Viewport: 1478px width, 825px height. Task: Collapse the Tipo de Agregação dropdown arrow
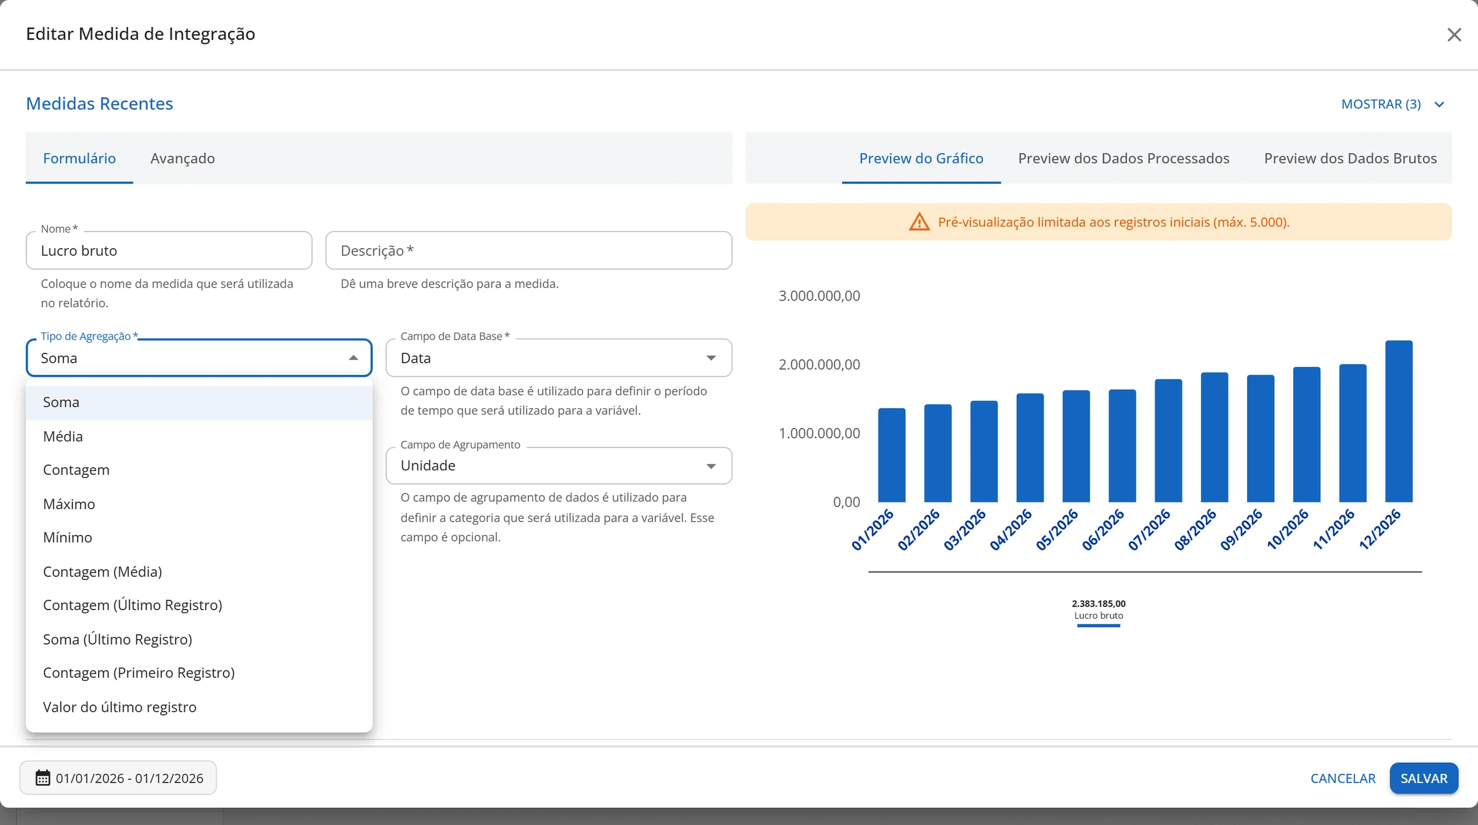(353, 358)
